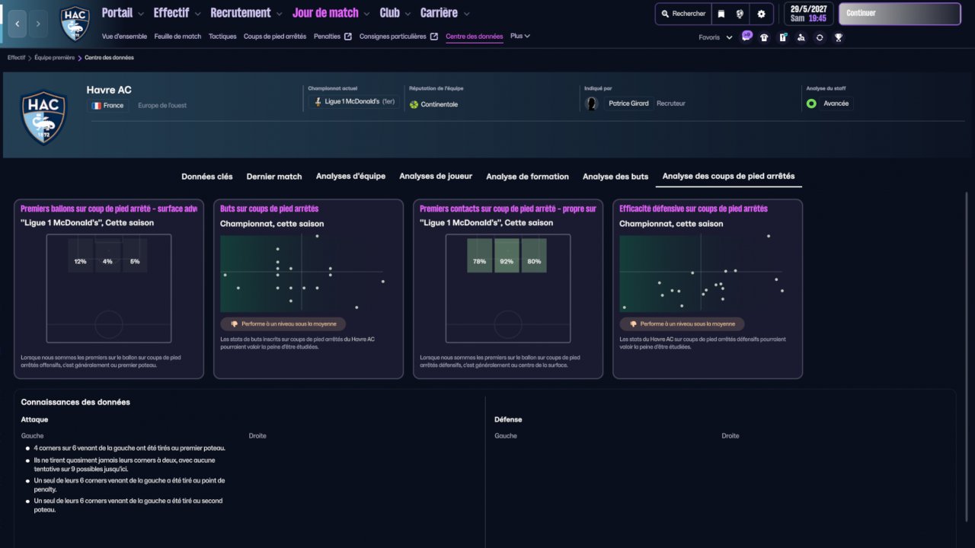
Task: Go back with the left arrow button
Action: click(x=18, y=24)
